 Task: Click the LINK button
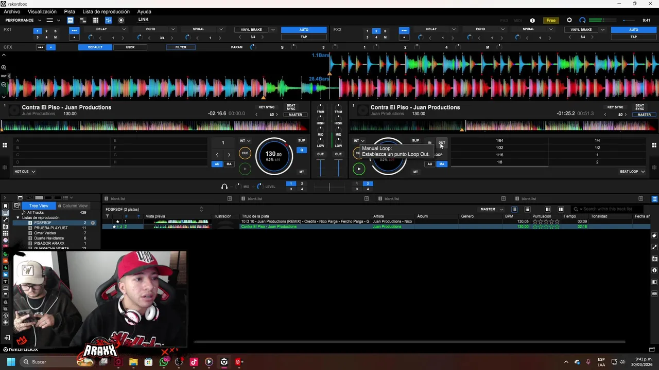[x=144, y=20]
